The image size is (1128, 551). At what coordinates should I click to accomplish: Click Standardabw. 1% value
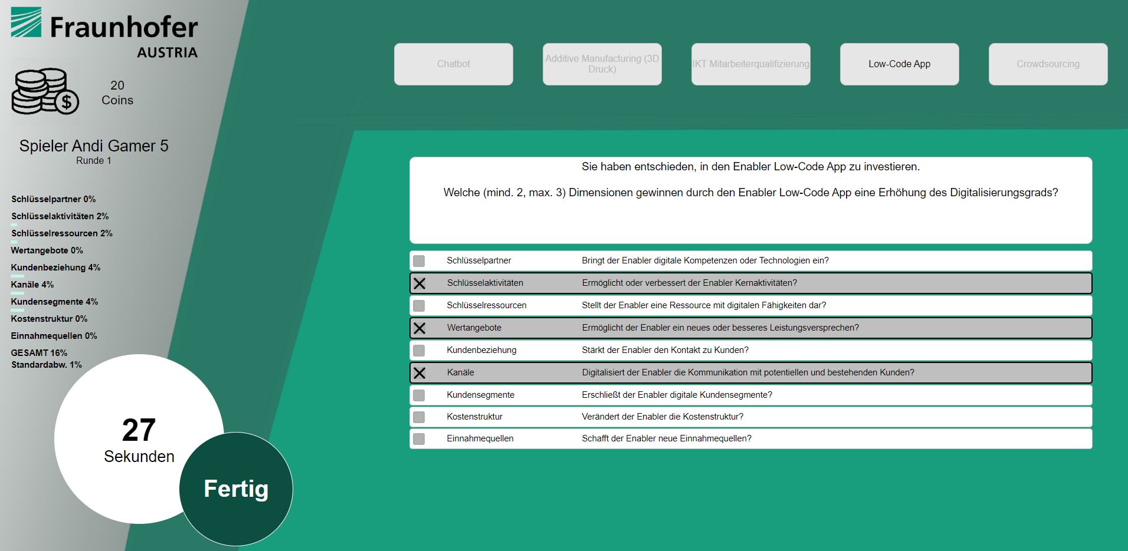[x=47, y=365]
